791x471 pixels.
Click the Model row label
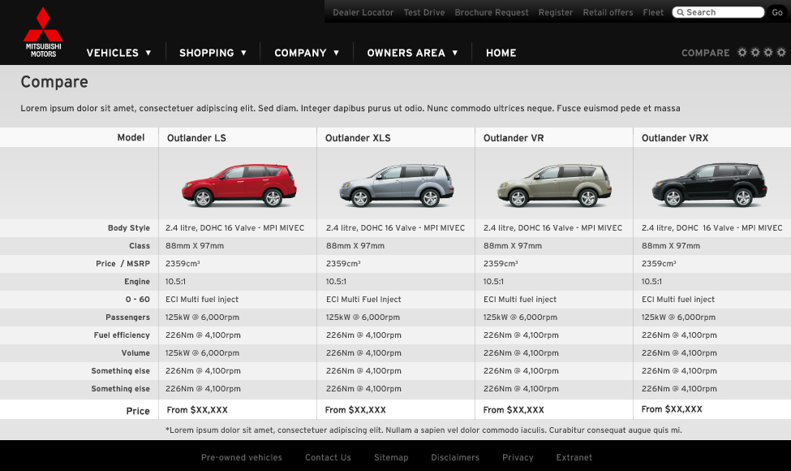pos(131,137)
